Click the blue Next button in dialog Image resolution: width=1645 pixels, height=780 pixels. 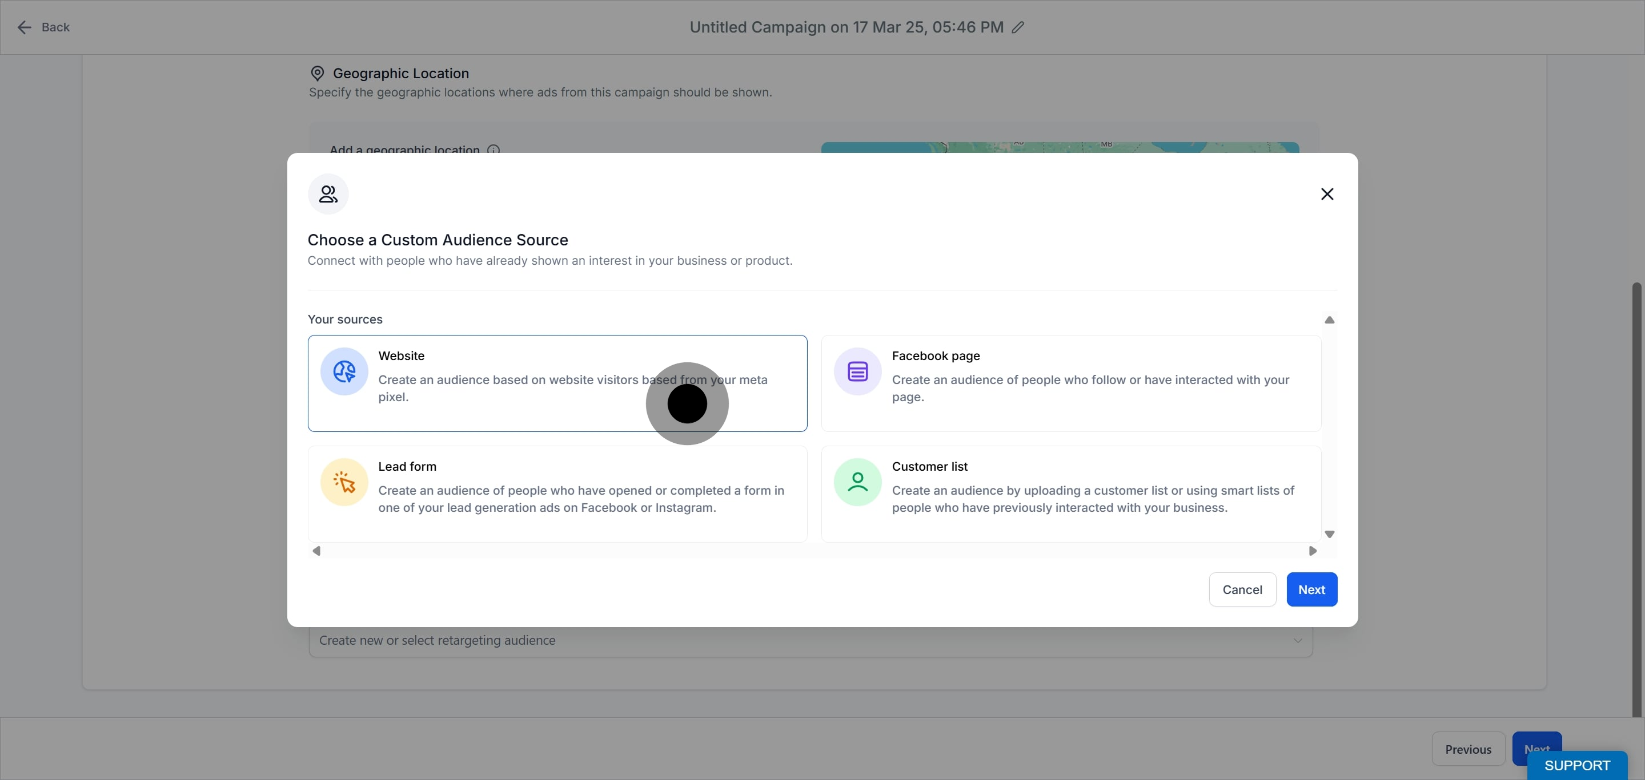pos(1311,589)
